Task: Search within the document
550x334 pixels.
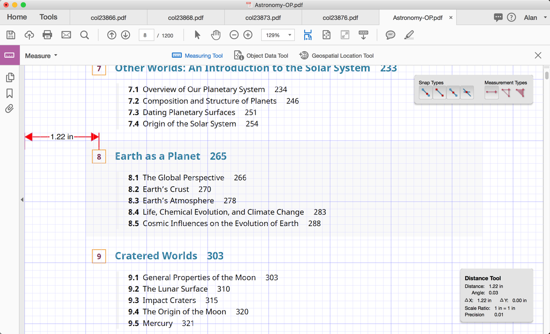Action: [84, 35]
